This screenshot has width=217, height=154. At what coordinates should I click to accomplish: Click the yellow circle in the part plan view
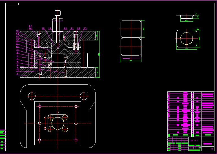187,38
